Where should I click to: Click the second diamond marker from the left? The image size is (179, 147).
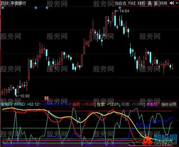point(36,8)
